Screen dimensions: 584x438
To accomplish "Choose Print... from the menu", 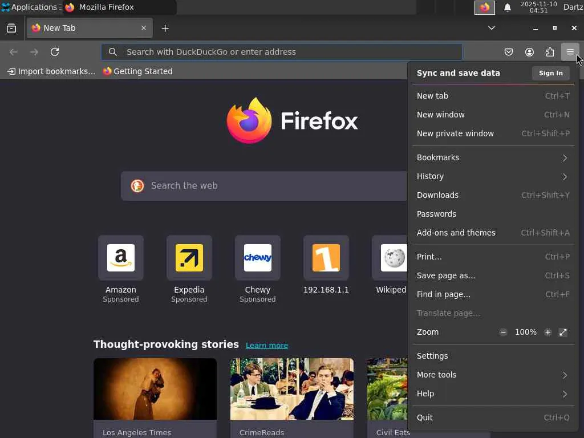I will pyautogui.click(x=493, y=257).
